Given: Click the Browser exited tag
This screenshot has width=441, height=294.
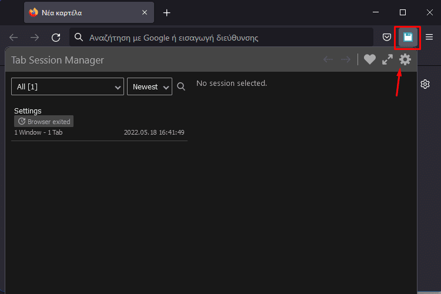Looking at the screenshot, I should click(44, 122).
